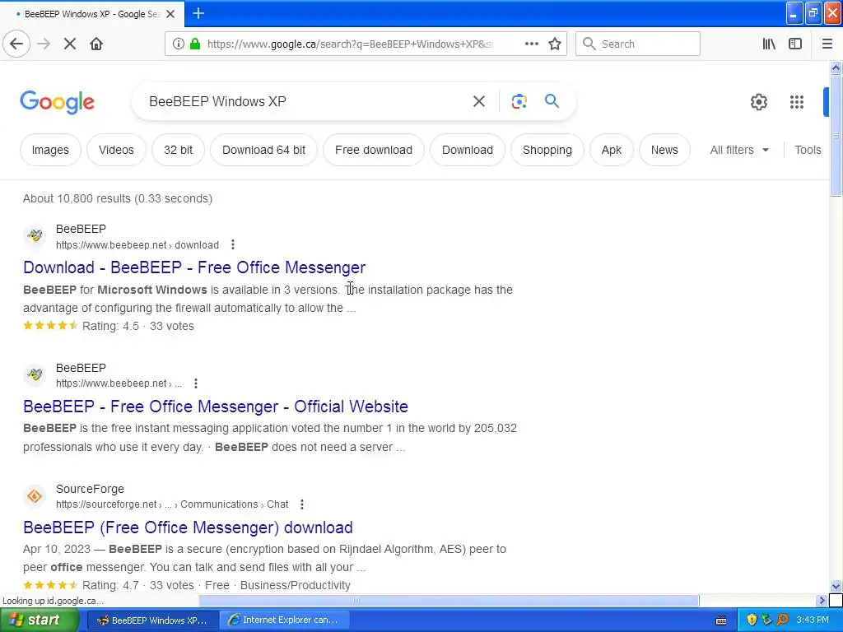Click the About 10,800 results text
This screenshot has width=843, height=632.
[x=118, y=198]
